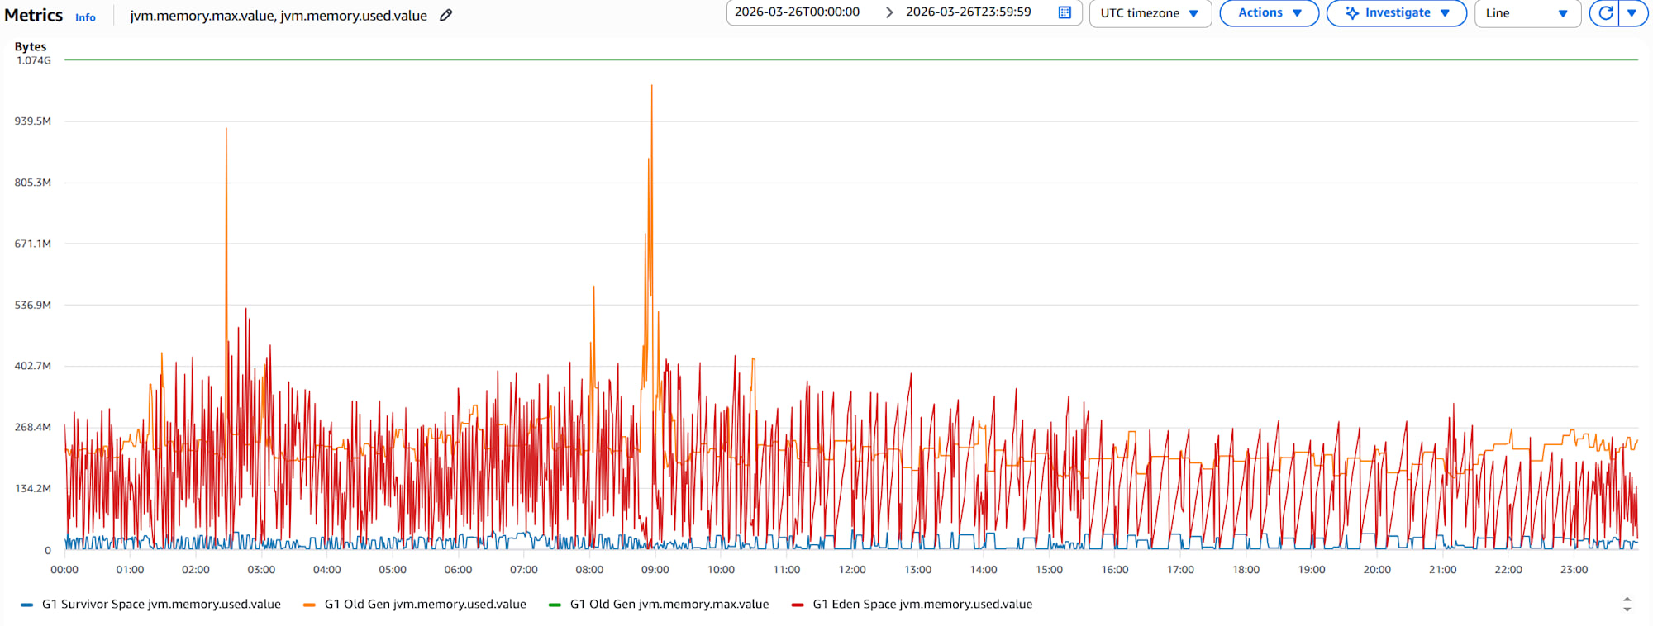The image size is (1653, 626).
Task: Click the refresh graph icon button
Action: [x=1605, y=13]
